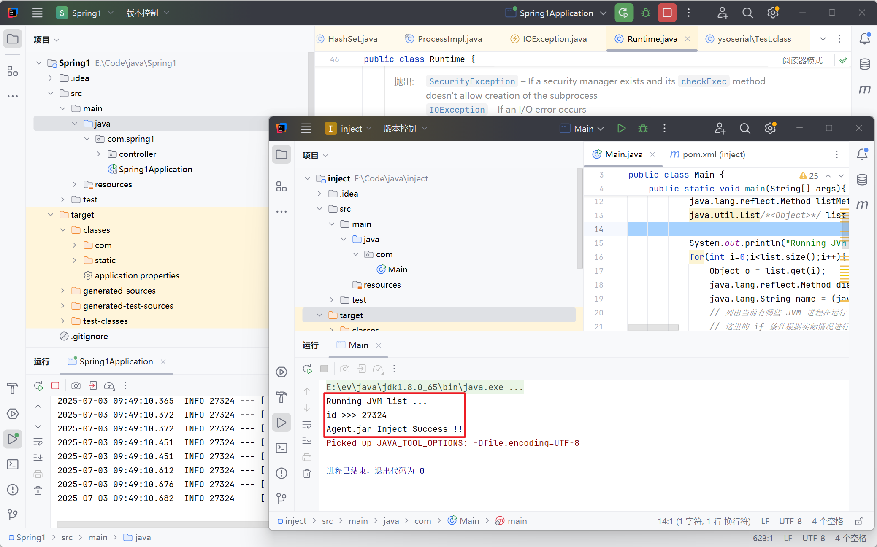This screenshot has height=547, width=877.
Task: Click the Main breadcrumb in inject navigation bar
Action: [x=463, y=521]
